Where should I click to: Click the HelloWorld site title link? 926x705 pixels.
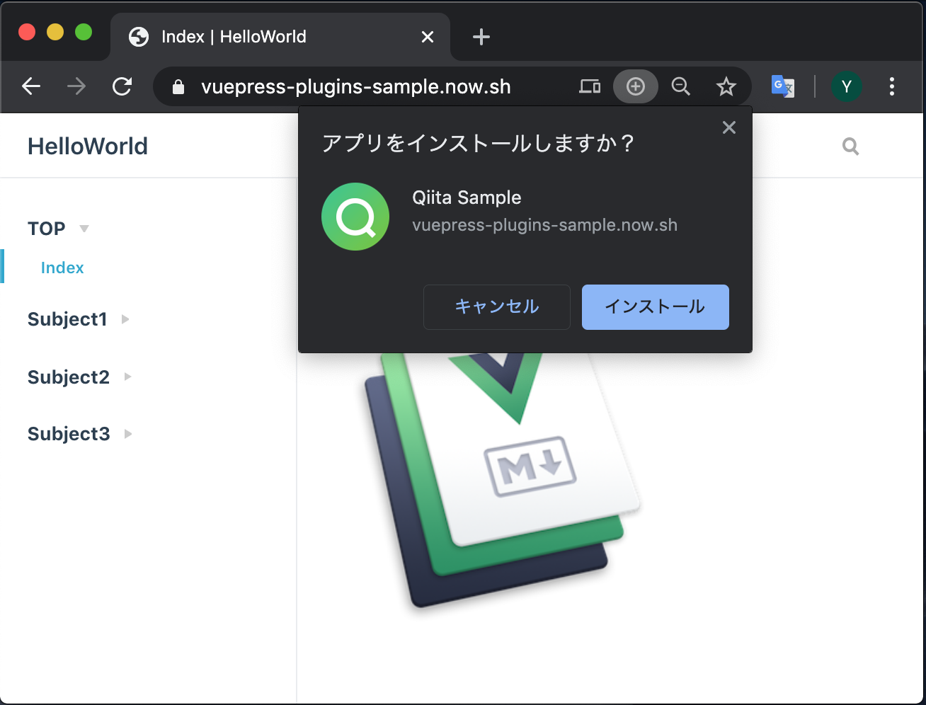88,146
